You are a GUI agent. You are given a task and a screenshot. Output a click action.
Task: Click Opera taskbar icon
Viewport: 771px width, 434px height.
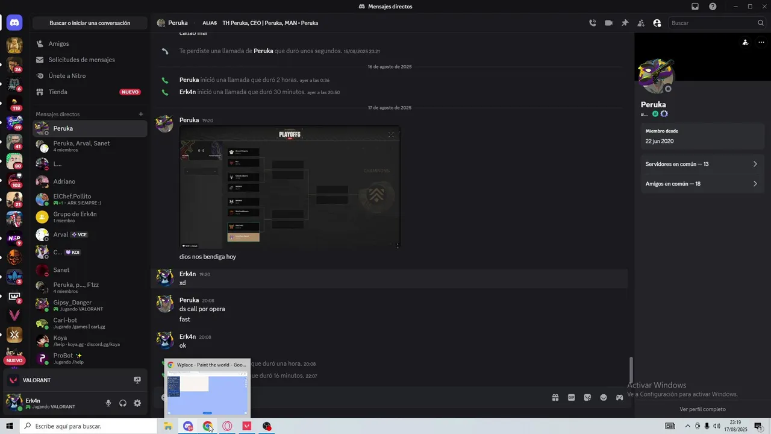pyautogui.click(x=227, y=426)
